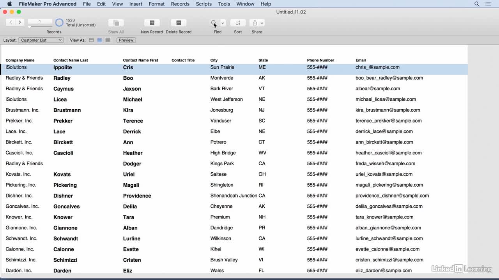This screenshot has width=499, height=280.
Task: Click the Preview button
Action: tap(126, 40)
